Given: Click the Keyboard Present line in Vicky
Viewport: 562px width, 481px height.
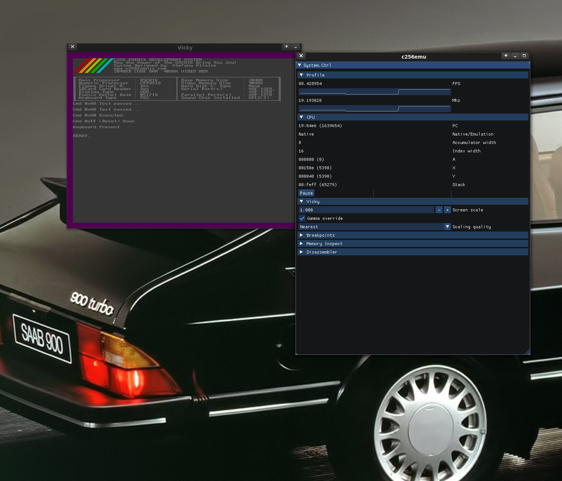Looking at the screenshot, I should click(96, 127).
